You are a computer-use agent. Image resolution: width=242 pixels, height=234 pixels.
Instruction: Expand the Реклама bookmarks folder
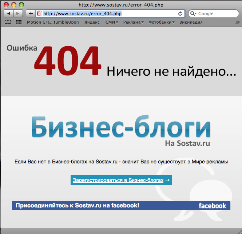133,22
